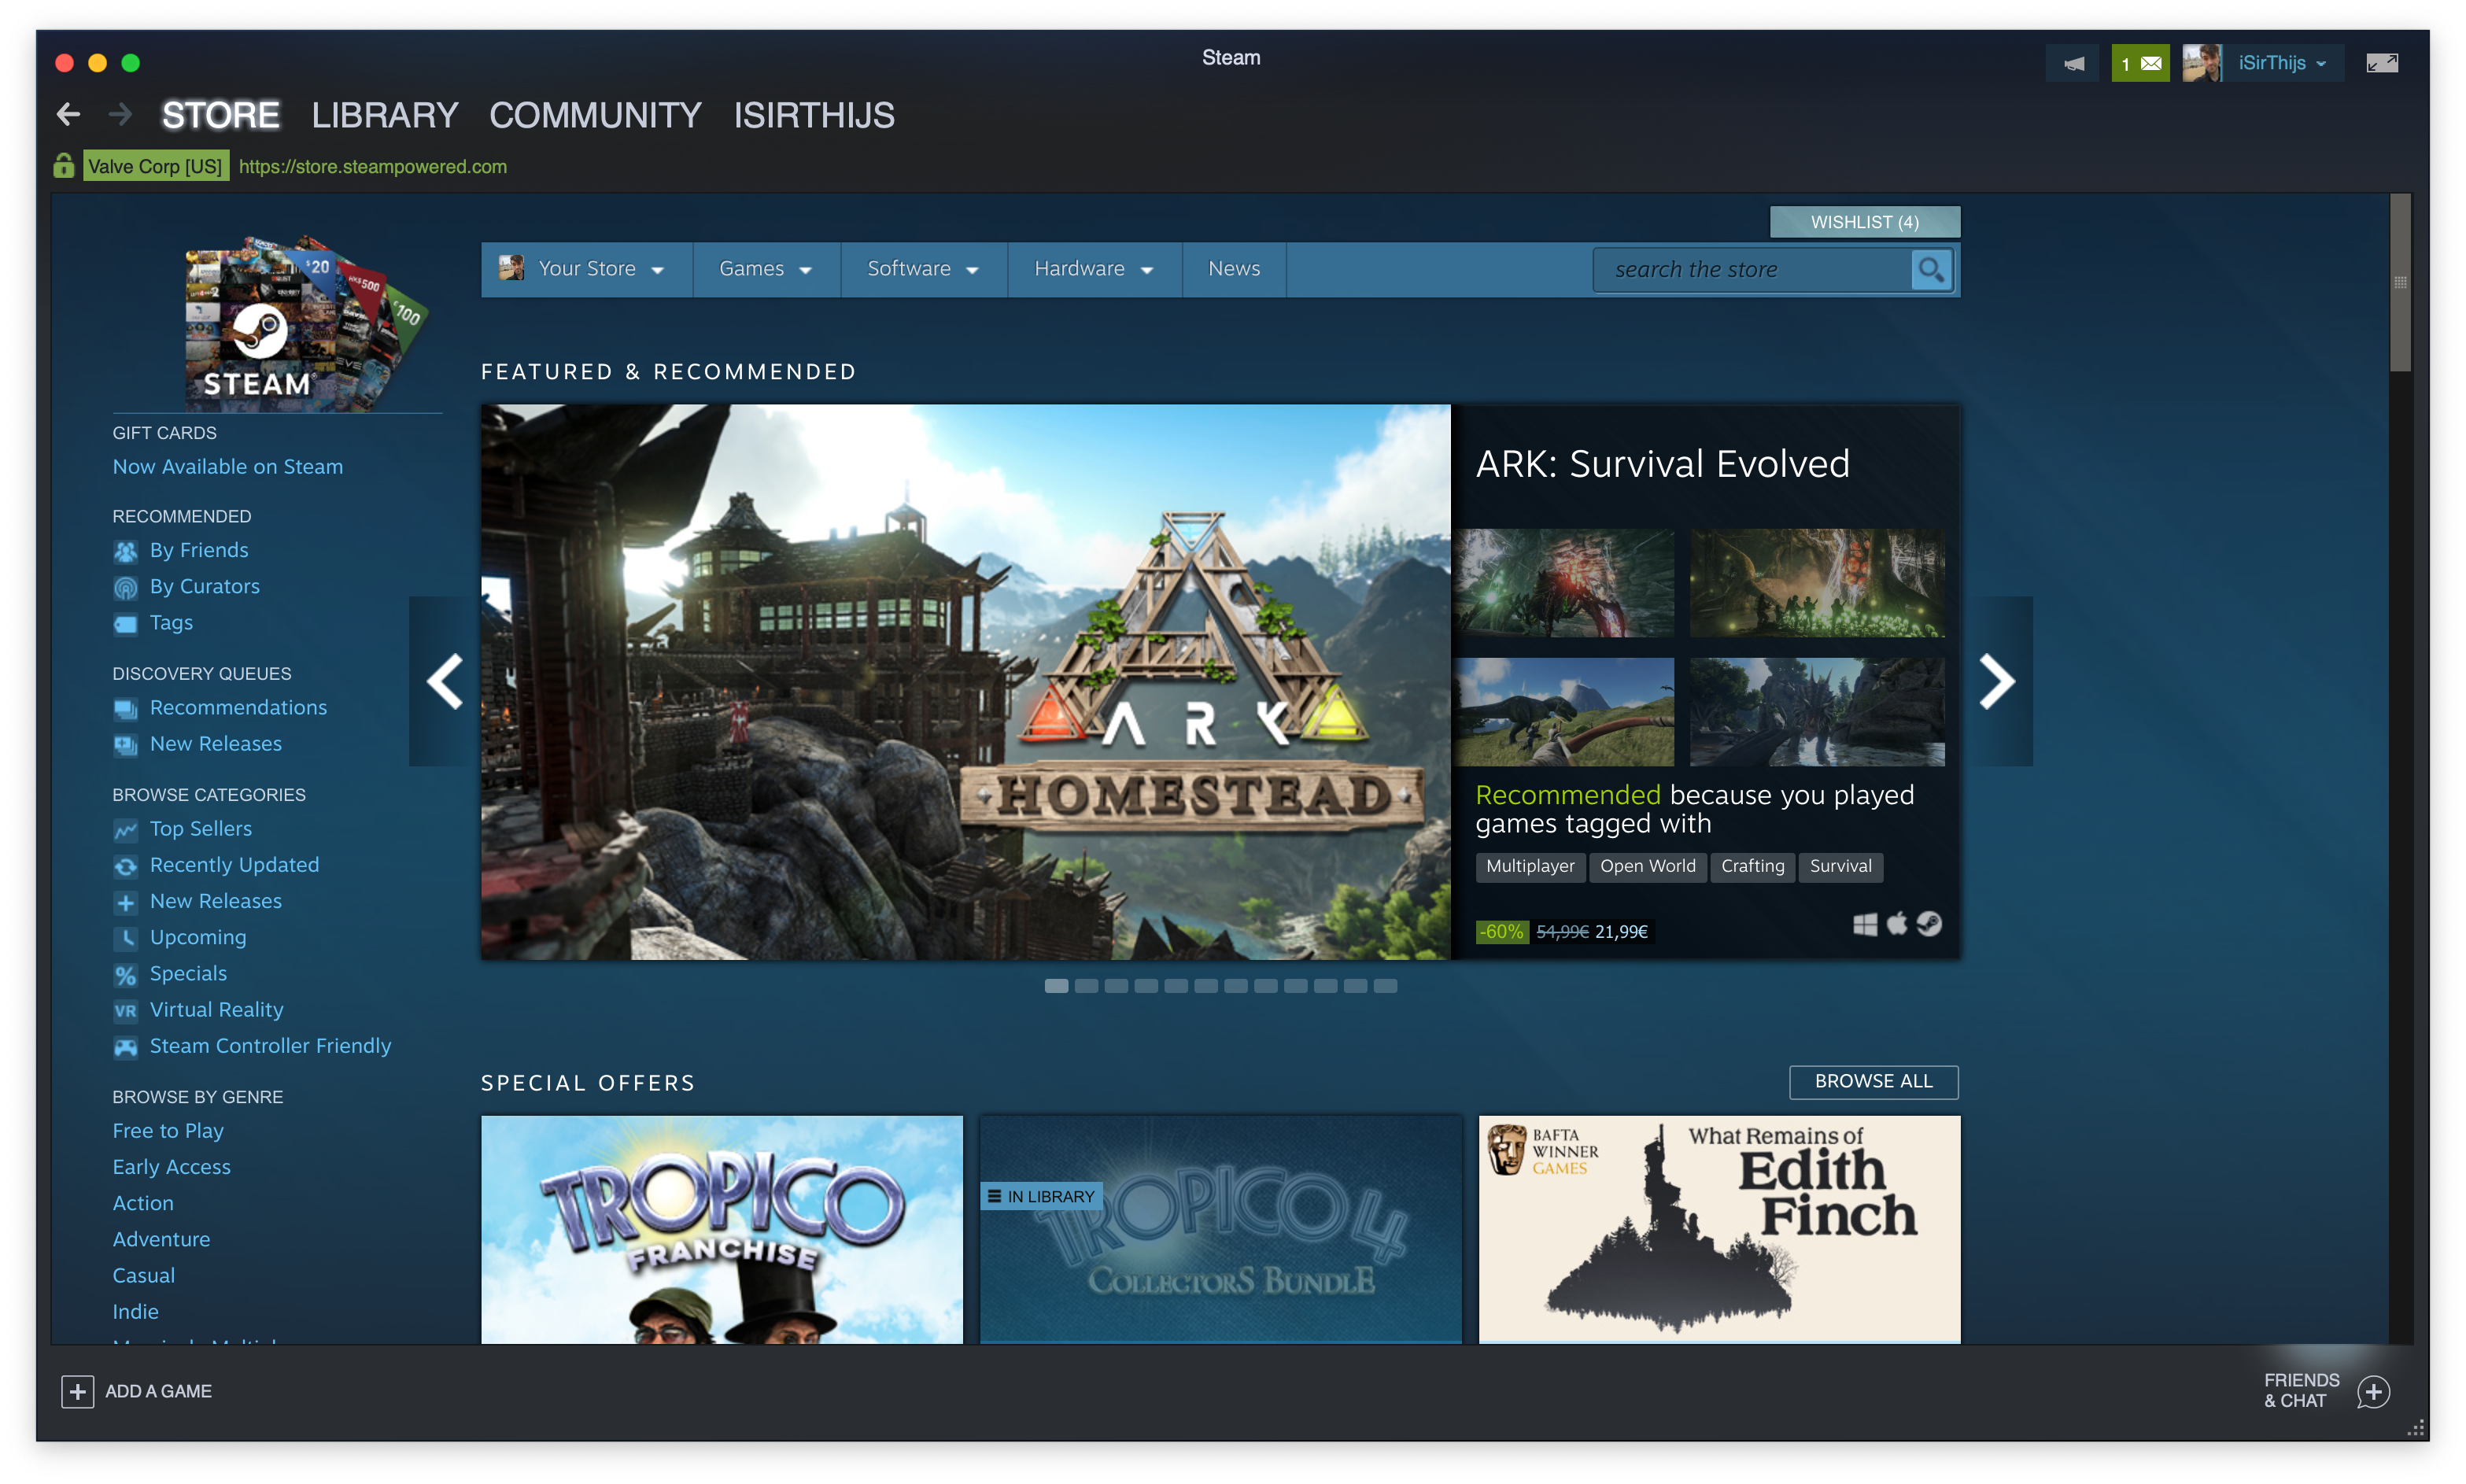Viewport: 2466px width, 1484px height.
Task: Click the page's vertical scrollbar thumb
Action: pyautogui.click(x=2400, y=283)
